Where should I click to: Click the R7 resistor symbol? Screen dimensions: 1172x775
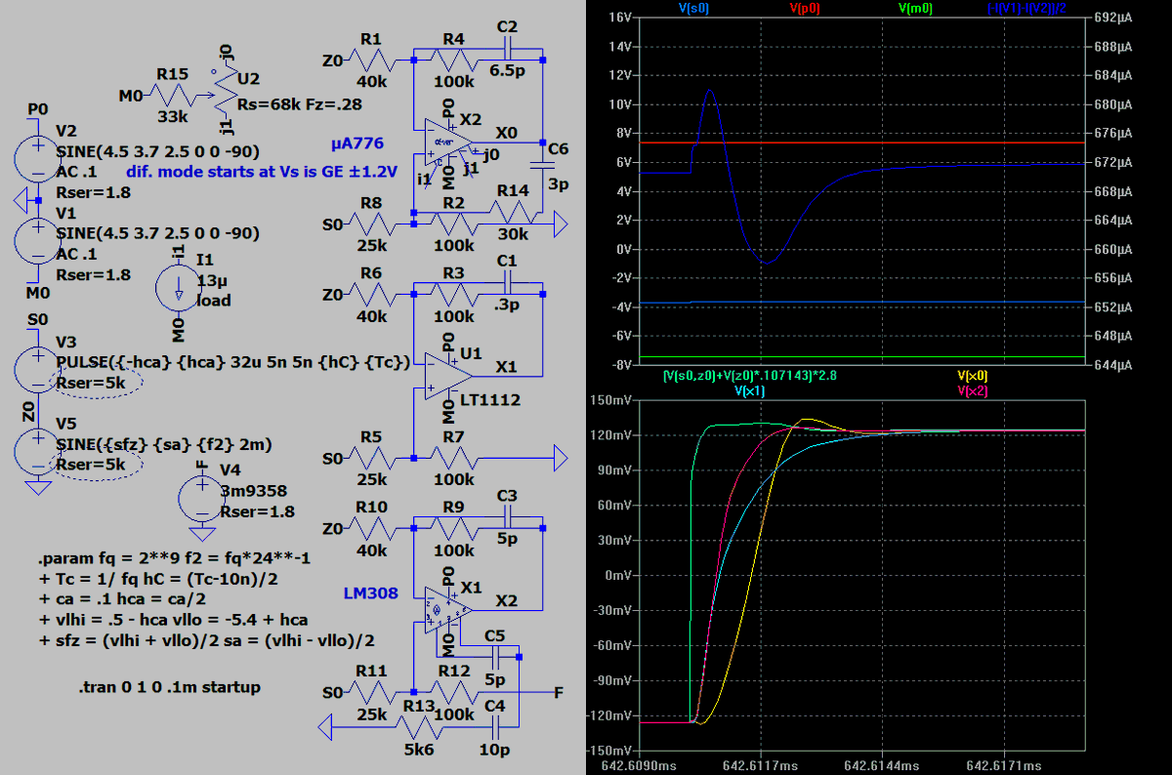point(452,459)
